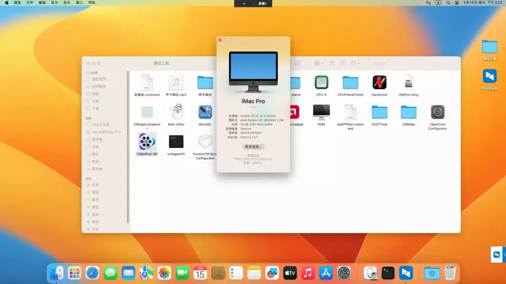
Task: Expand the 屏幕1 dropdown at top center
Action: click(x=244, y=3)
